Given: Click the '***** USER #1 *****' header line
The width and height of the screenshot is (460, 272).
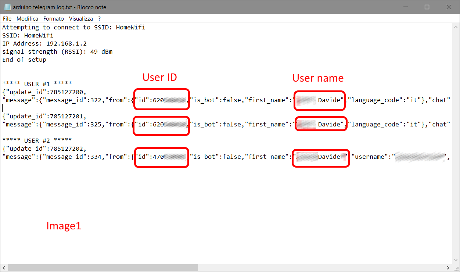Looking at the screenshot, I should click(x=37, y=84).
